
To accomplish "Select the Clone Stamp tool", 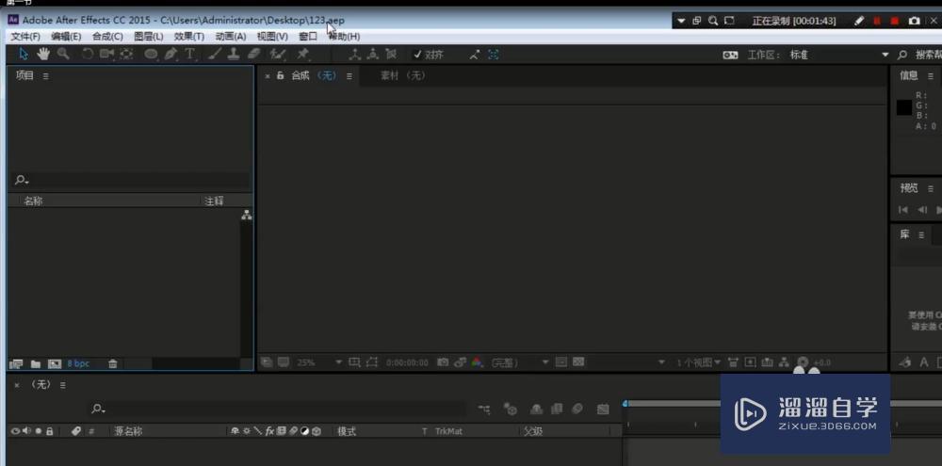I will pyautogui.click(x=233, y=54).
